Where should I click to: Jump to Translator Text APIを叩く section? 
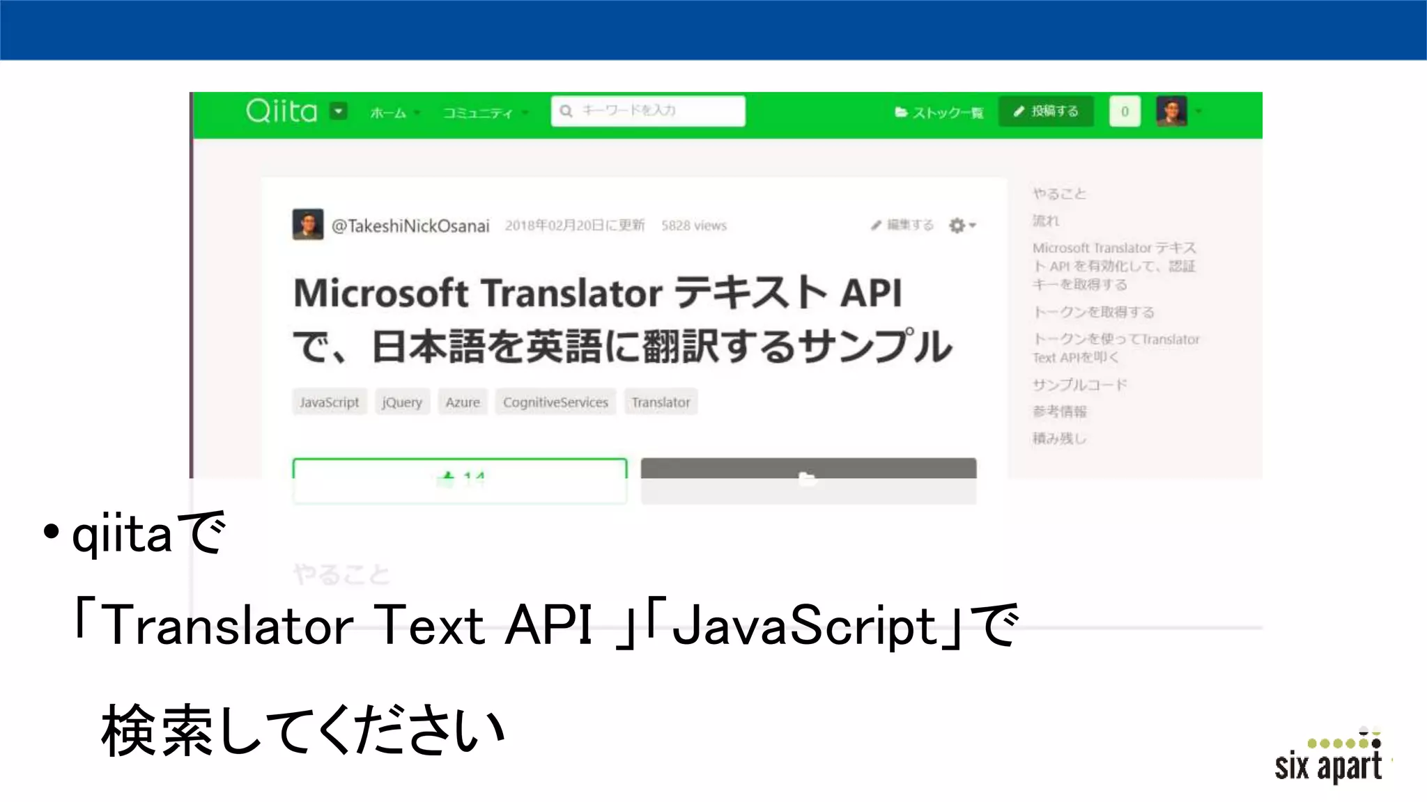(1116, 348)
